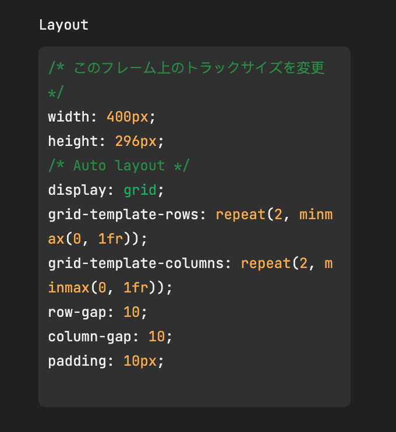Select the Japanese comment line in code
The image size is (396, 432).
click(x=186, y=68)
